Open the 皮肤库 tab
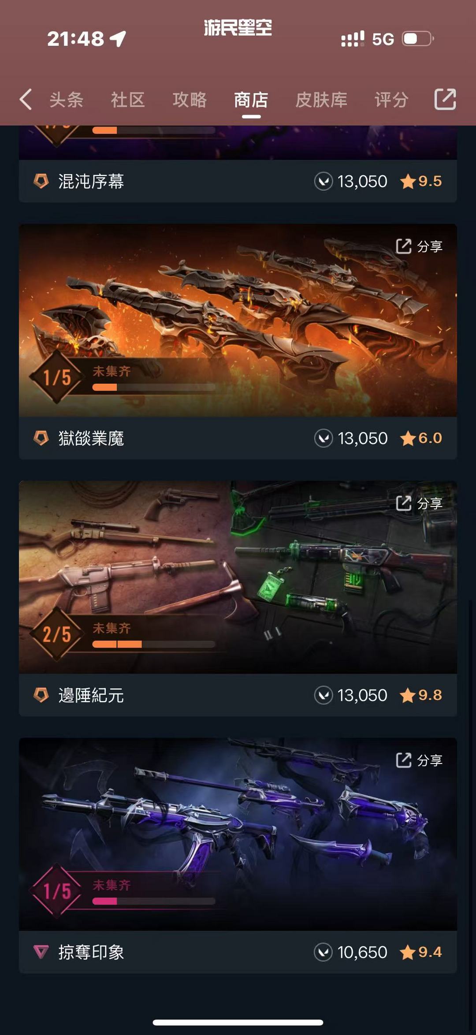This screenshot has height=1035, width=476. [321, 100]
